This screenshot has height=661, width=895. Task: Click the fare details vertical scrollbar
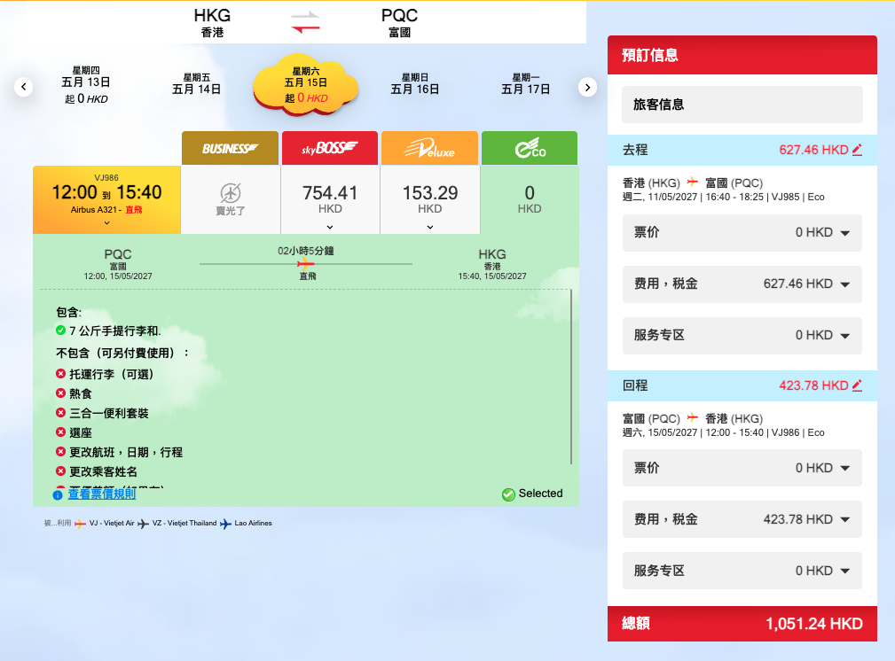(x=570, y=377)
